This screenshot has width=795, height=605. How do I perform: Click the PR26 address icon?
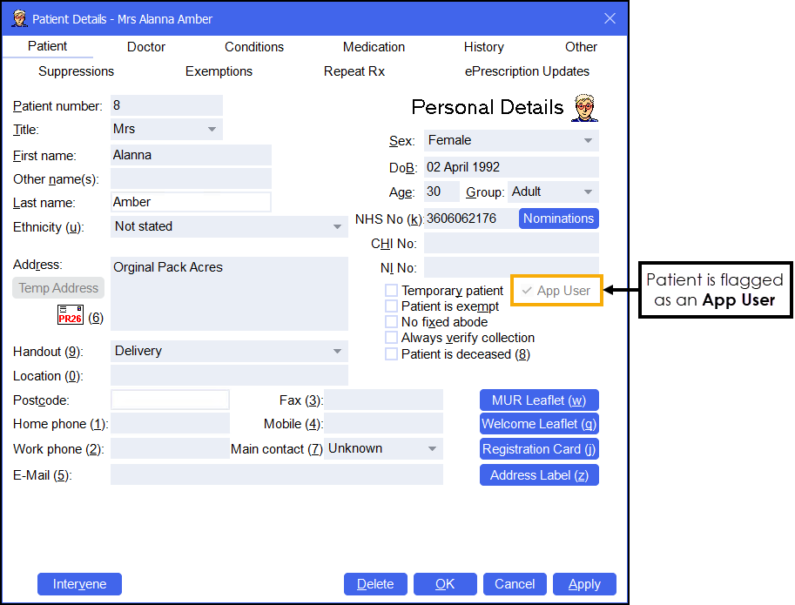[71, 315]
